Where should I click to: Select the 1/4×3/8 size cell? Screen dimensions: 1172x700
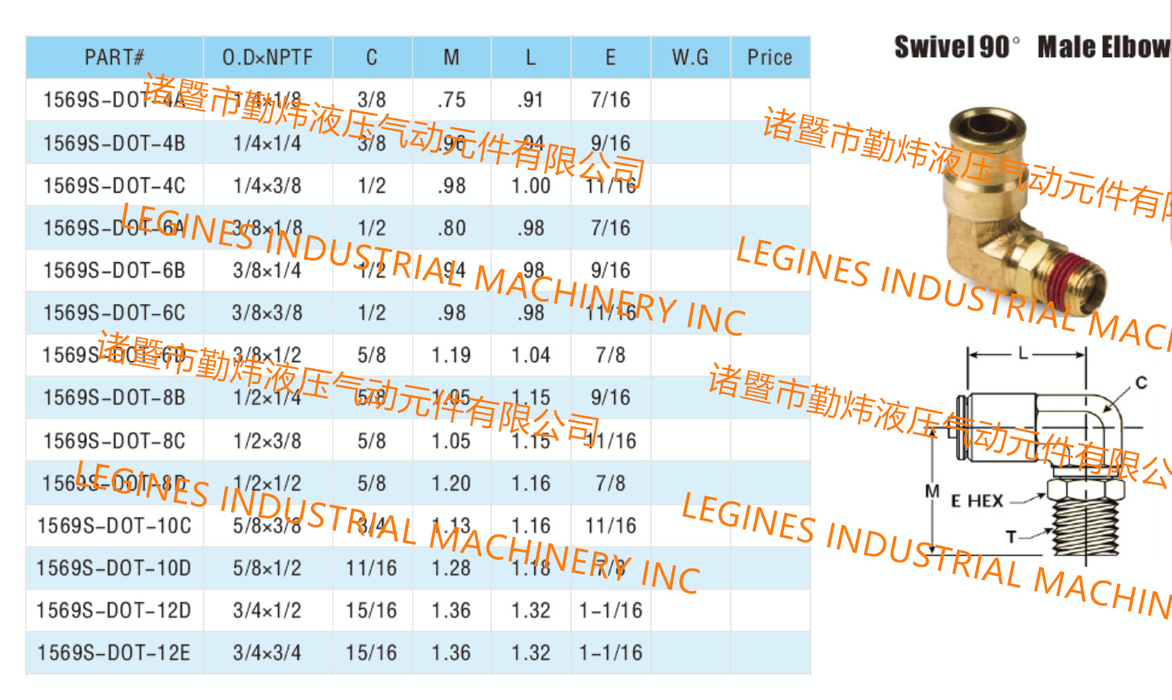pyautogui.click(x=268, y=185)
